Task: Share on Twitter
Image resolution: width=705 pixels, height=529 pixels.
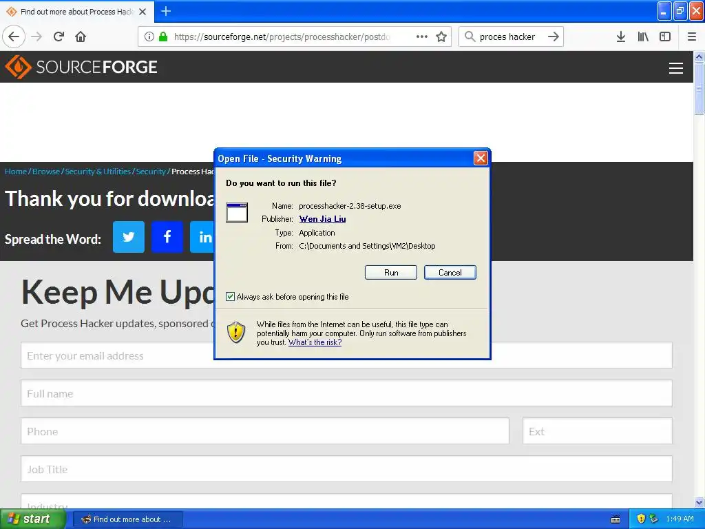Action: pos(129,237)
